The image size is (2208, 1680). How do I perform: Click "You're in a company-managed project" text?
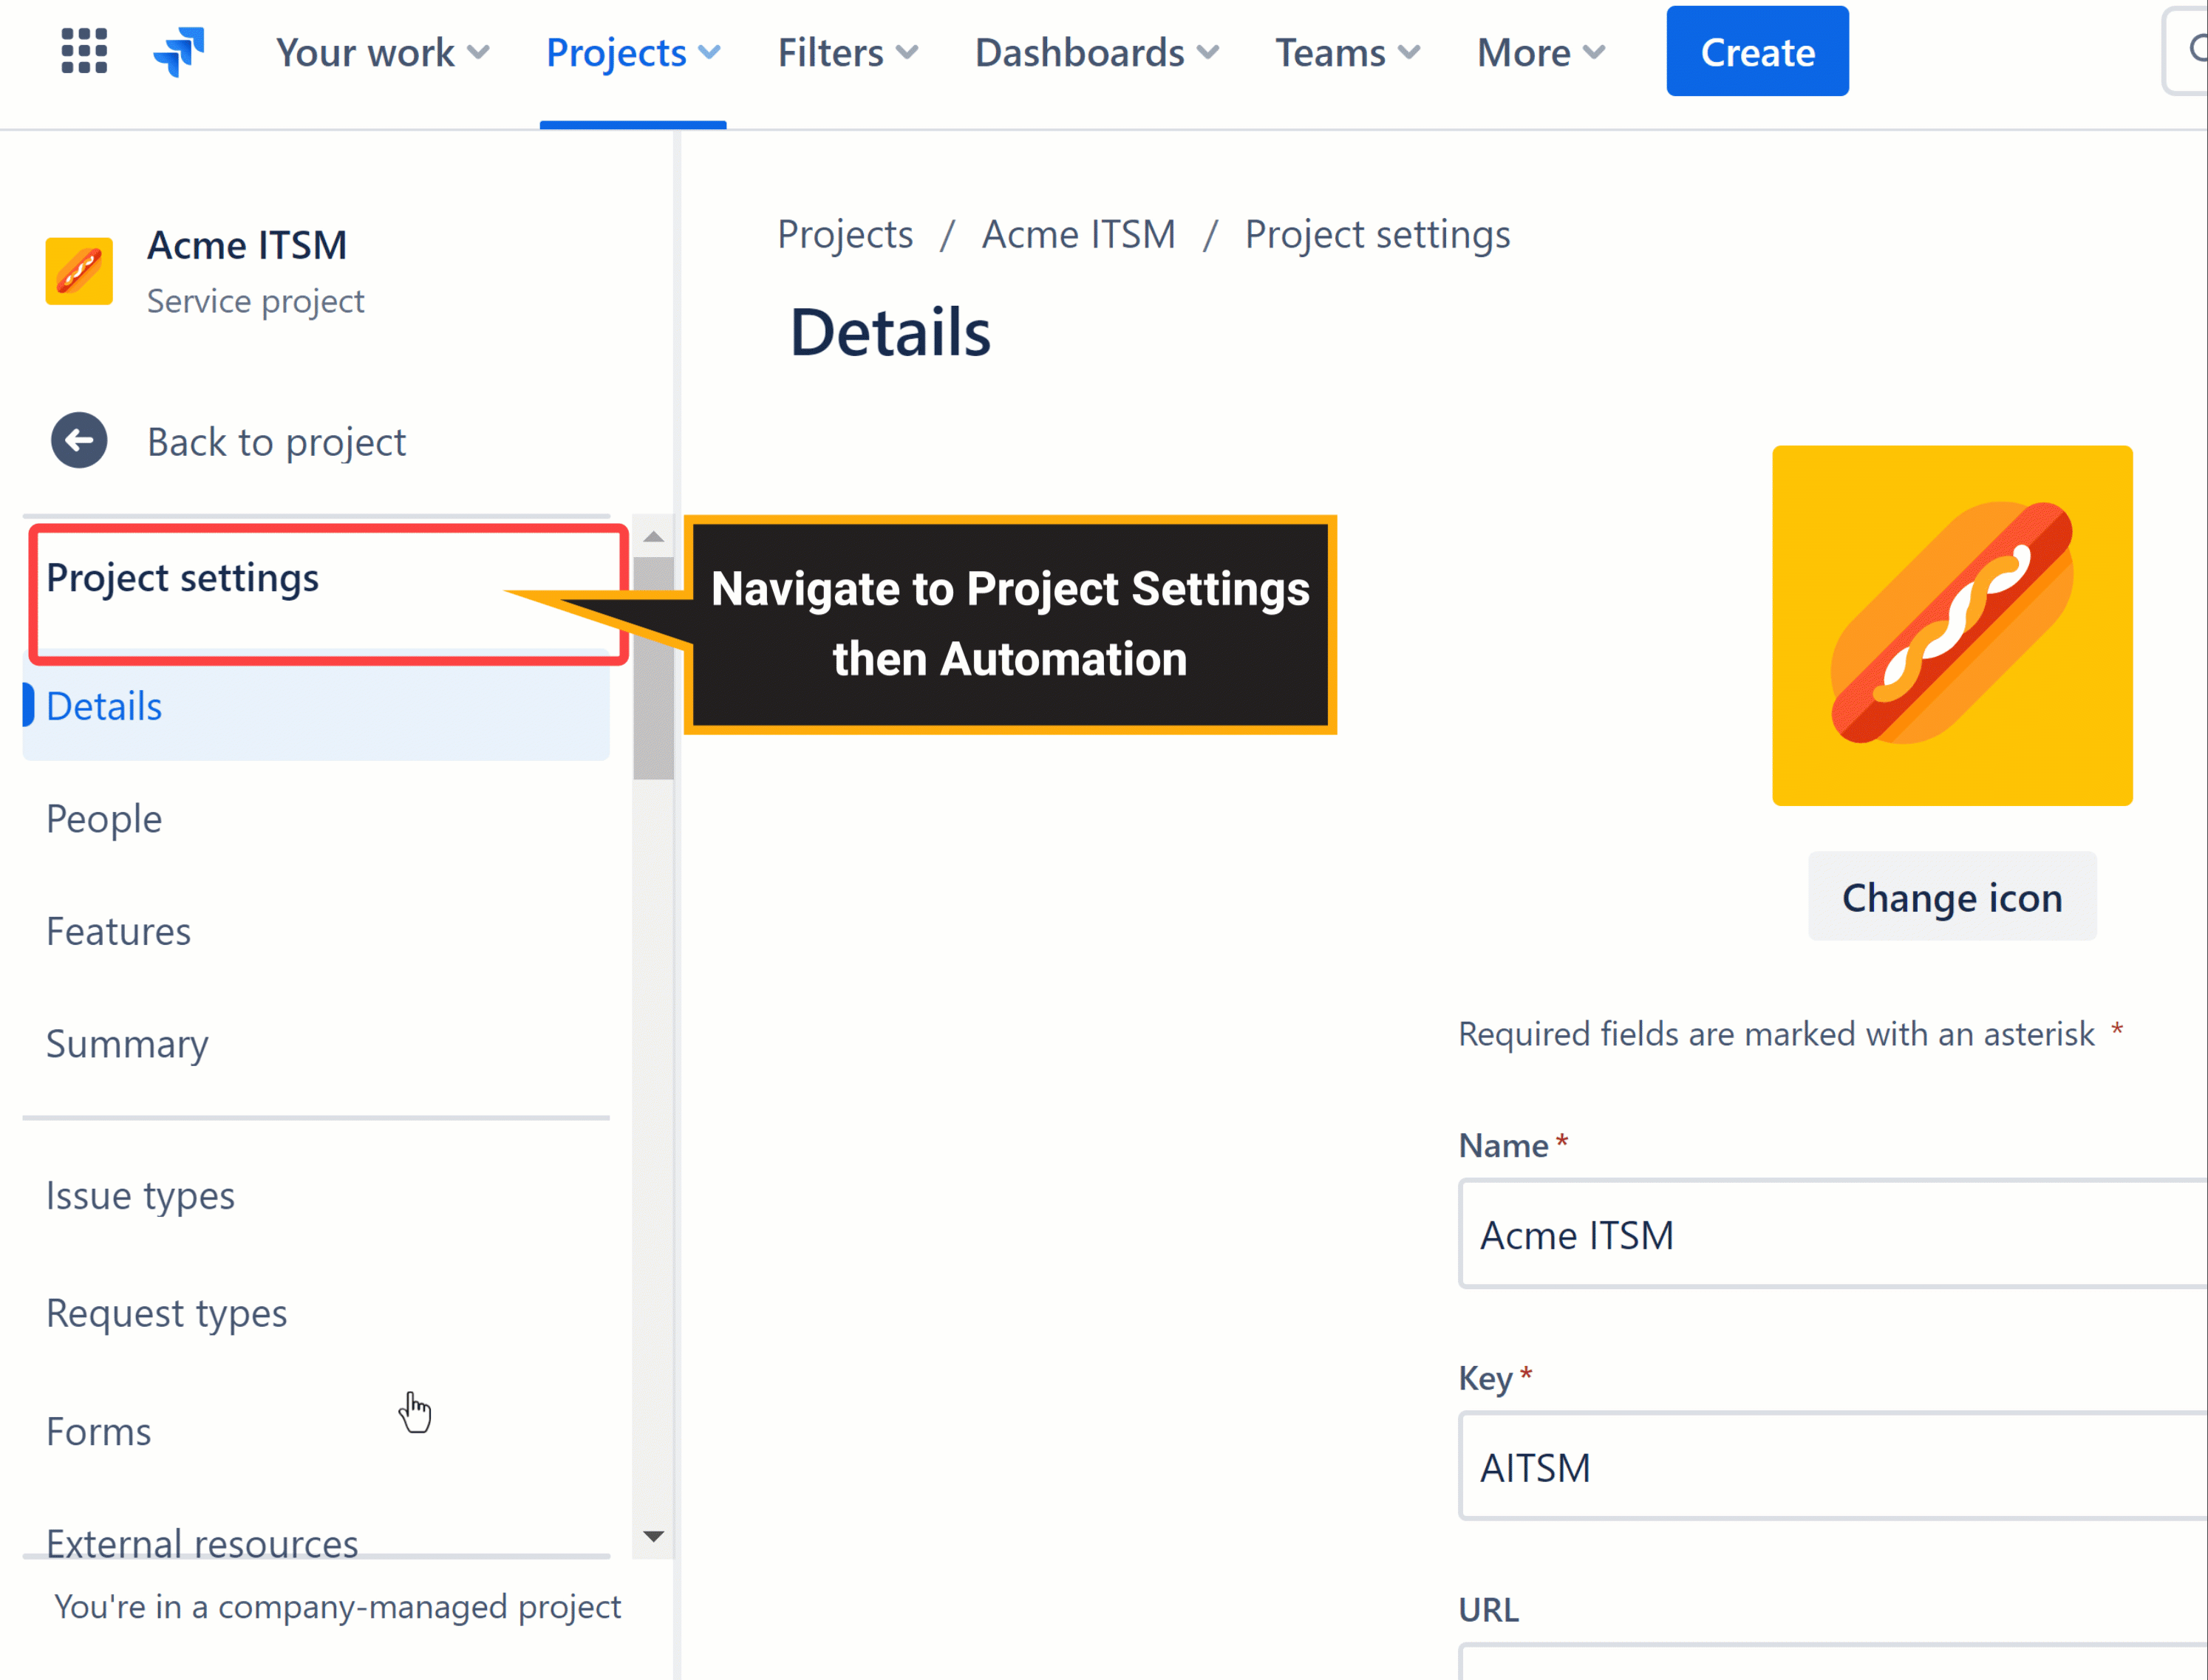tap(337, 1607)
